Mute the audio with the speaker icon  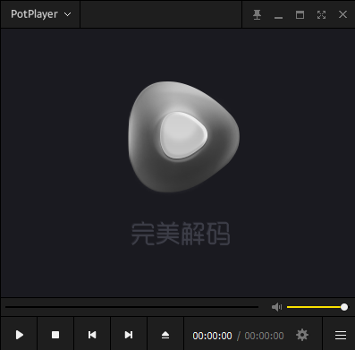pyautogui.click(x=276, y=307)
